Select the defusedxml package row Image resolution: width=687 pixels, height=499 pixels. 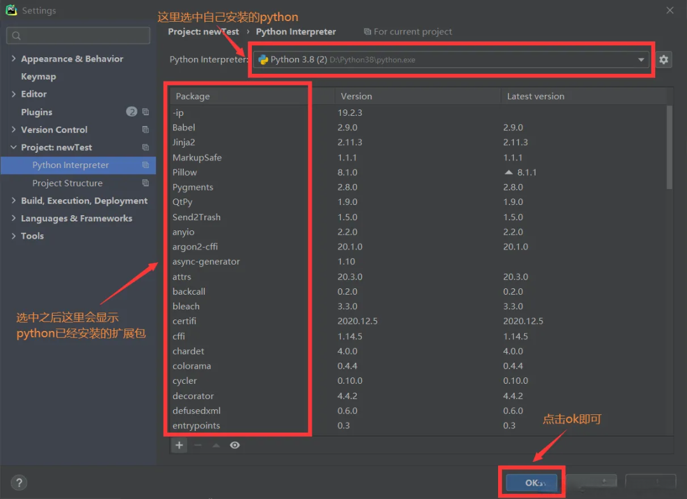pos(418,411)
